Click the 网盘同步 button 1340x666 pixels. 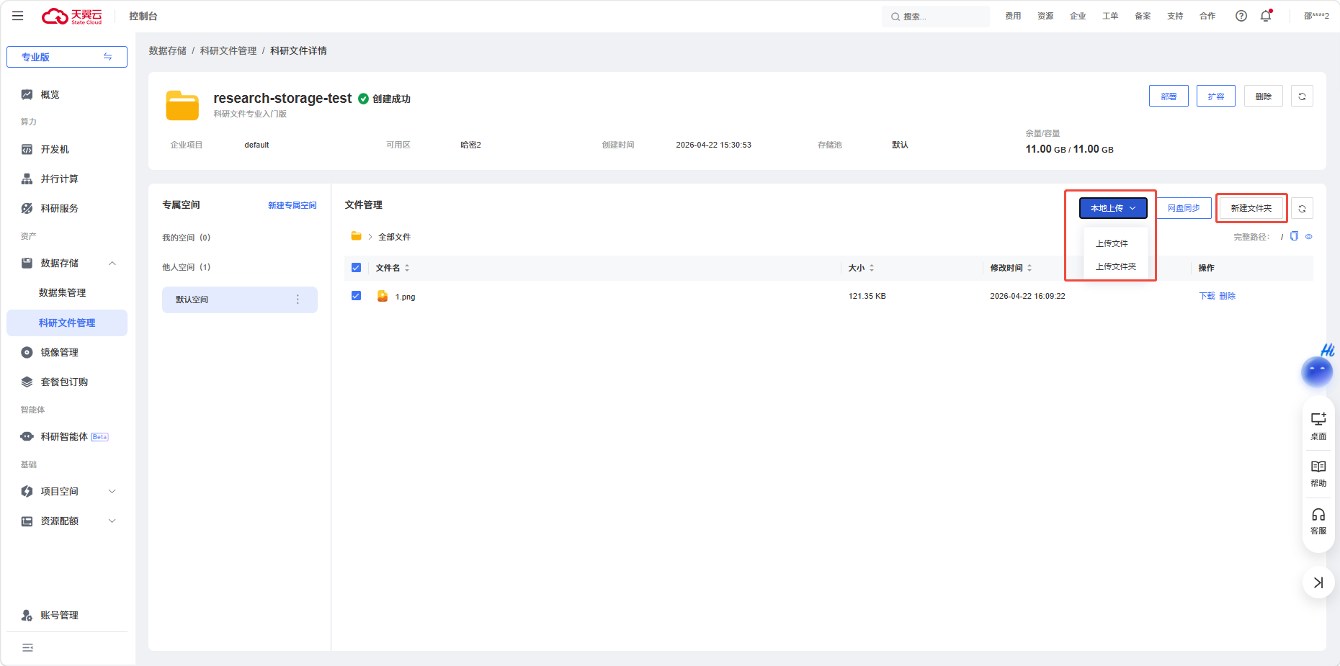pos(1184,208)
